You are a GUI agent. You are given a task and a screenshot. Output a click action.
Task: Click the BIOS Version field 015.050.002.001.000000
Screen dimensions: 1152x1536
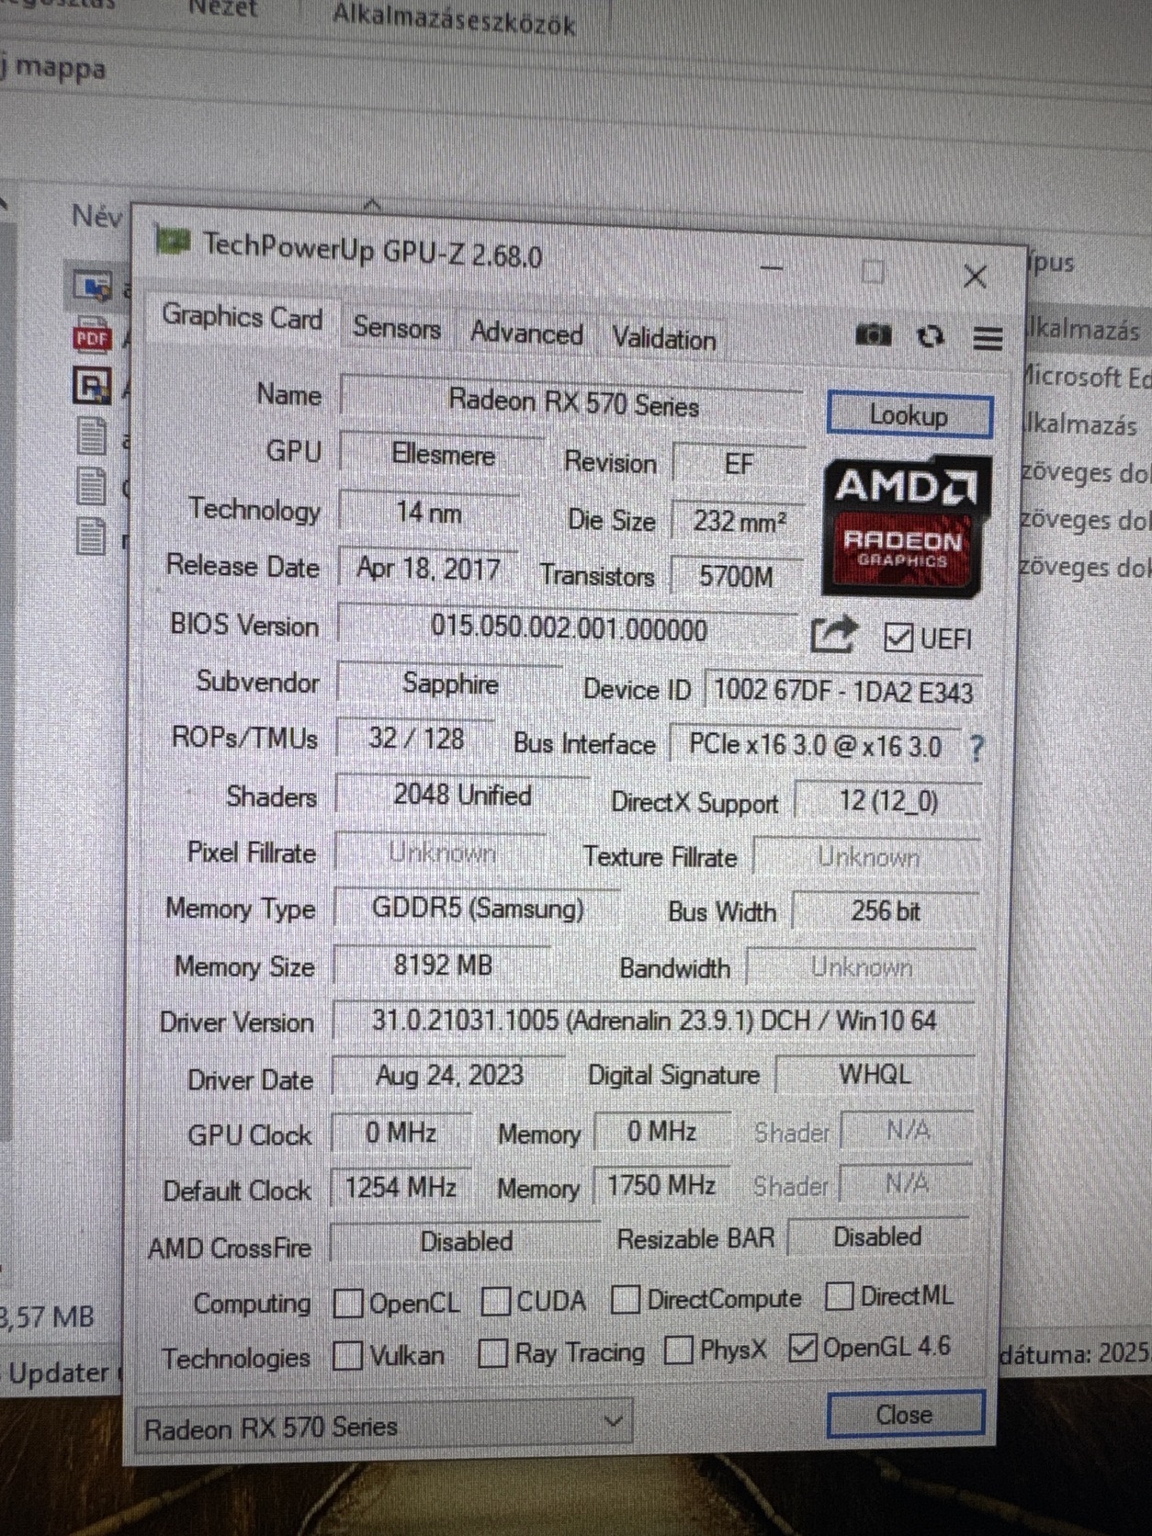(569, 629)
